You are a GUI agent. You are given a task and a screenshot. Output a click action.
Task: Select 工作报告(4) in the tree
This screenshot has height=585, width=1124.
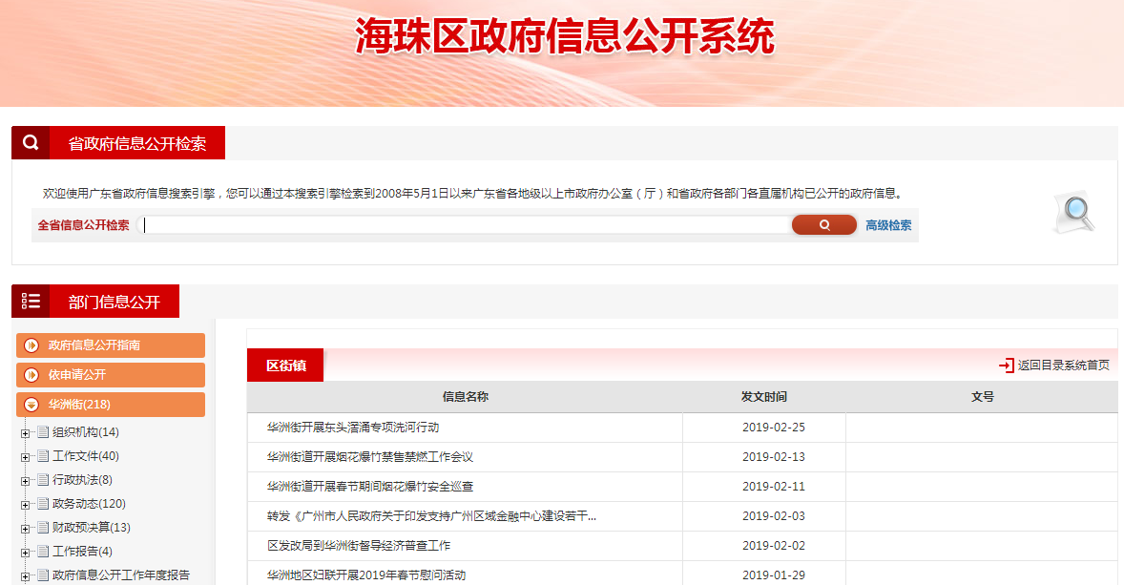82,552
